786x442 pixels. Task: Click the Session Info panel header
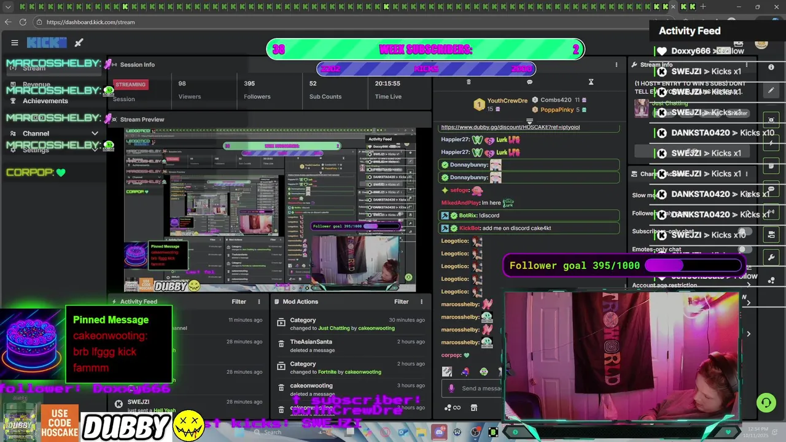270,64
